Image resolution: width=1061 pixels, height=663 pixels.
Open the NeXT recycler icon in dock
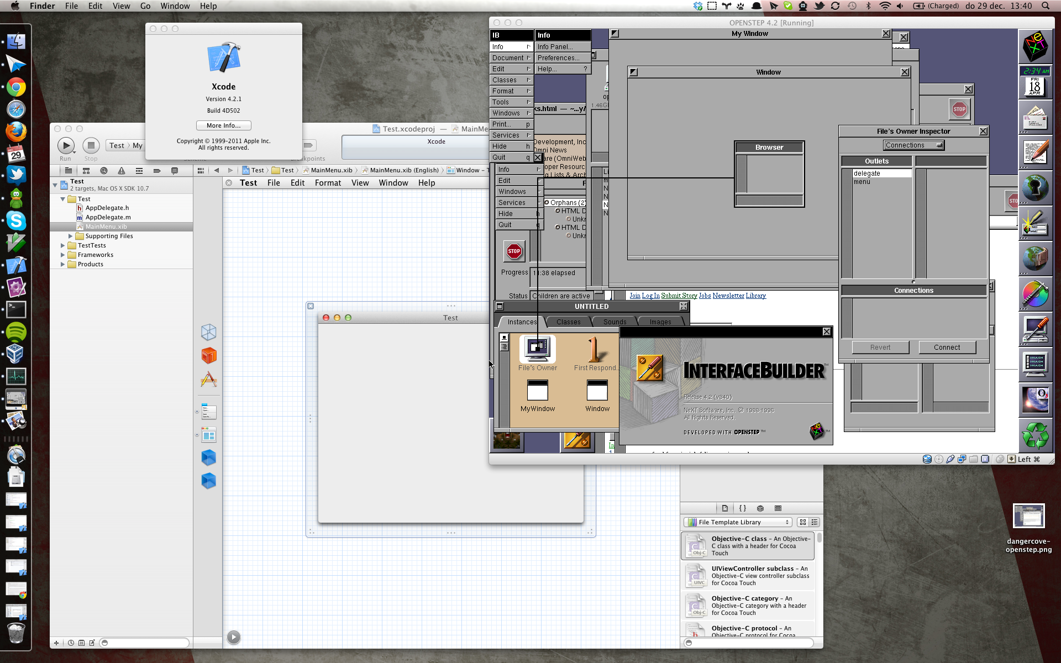pos(1035,435)
